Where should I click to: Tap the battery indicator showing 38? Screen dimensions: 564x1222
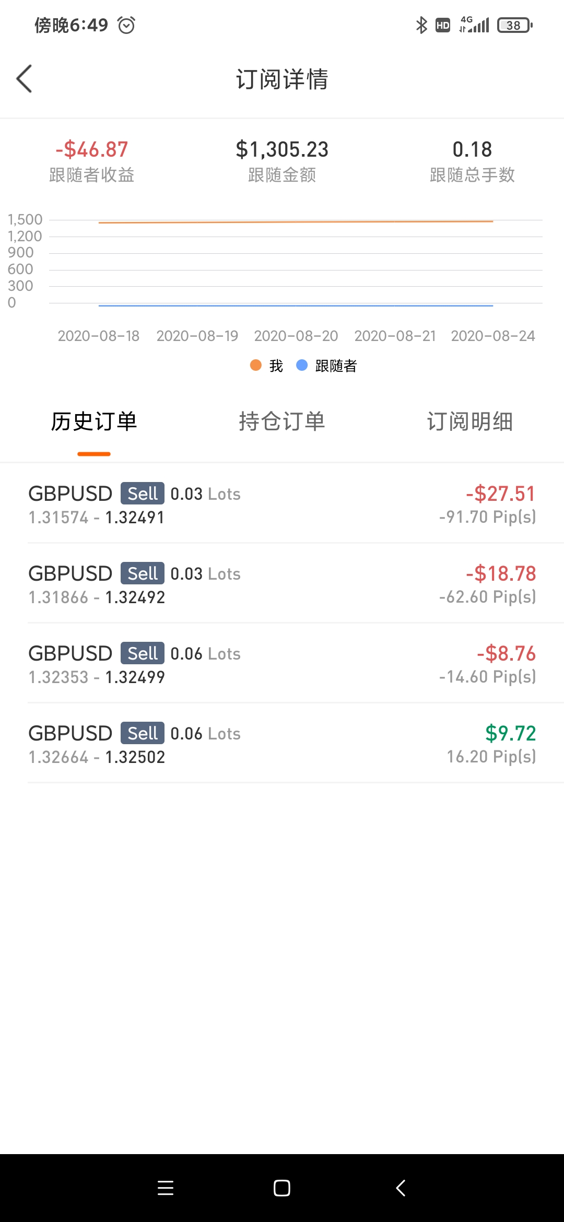(514, 25)
